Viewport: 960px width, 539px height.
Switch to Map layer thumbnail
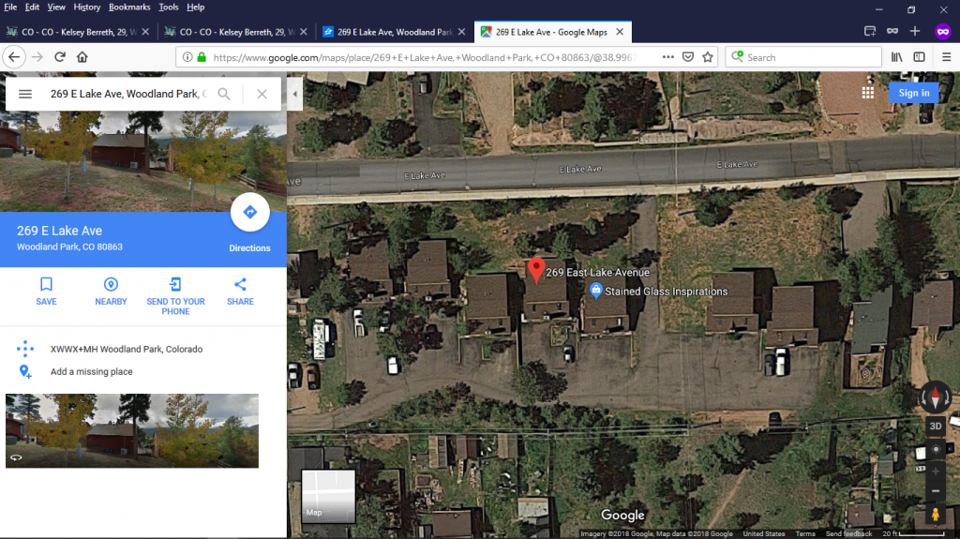328,496
